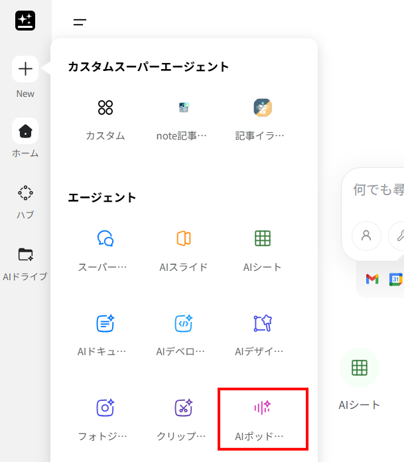Screen dimensions: 404x462
Task: Click the Gmail icon below the prompt
Action: pyautogui.click(x=372, y=279)
